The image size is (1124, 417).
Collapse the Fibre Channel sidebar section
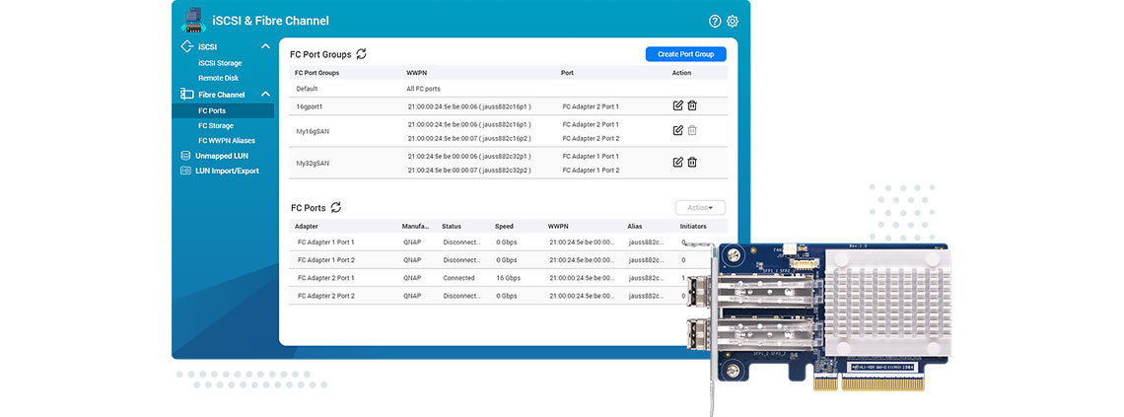[264, 95]
